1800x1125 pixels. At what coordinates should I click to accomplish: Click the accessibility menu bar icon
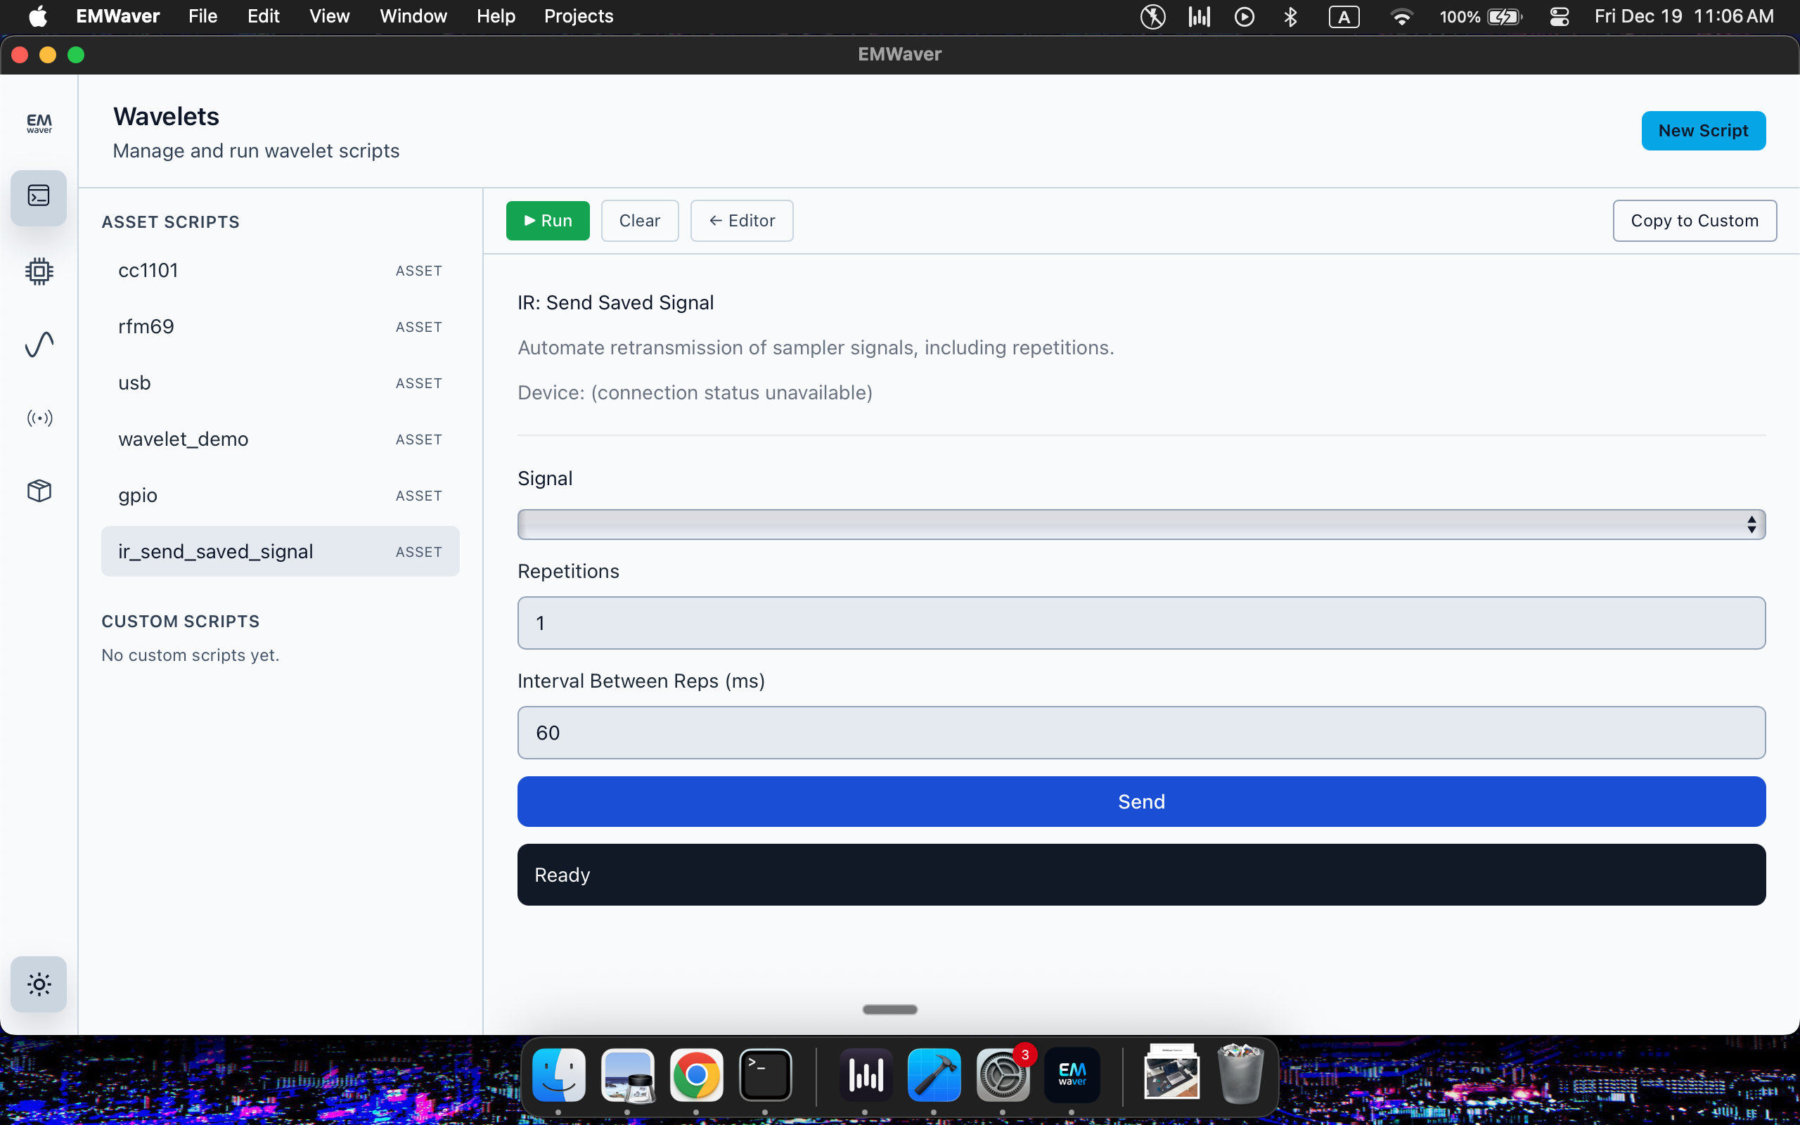click(1153, 16)
